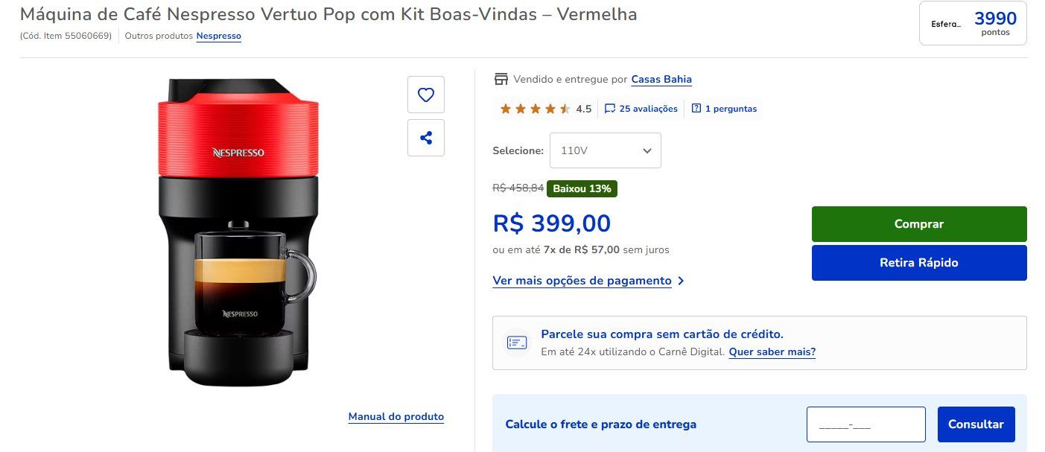
Task: Click the arrow next to Ver mais opções
Action: (x=681, y=281)
